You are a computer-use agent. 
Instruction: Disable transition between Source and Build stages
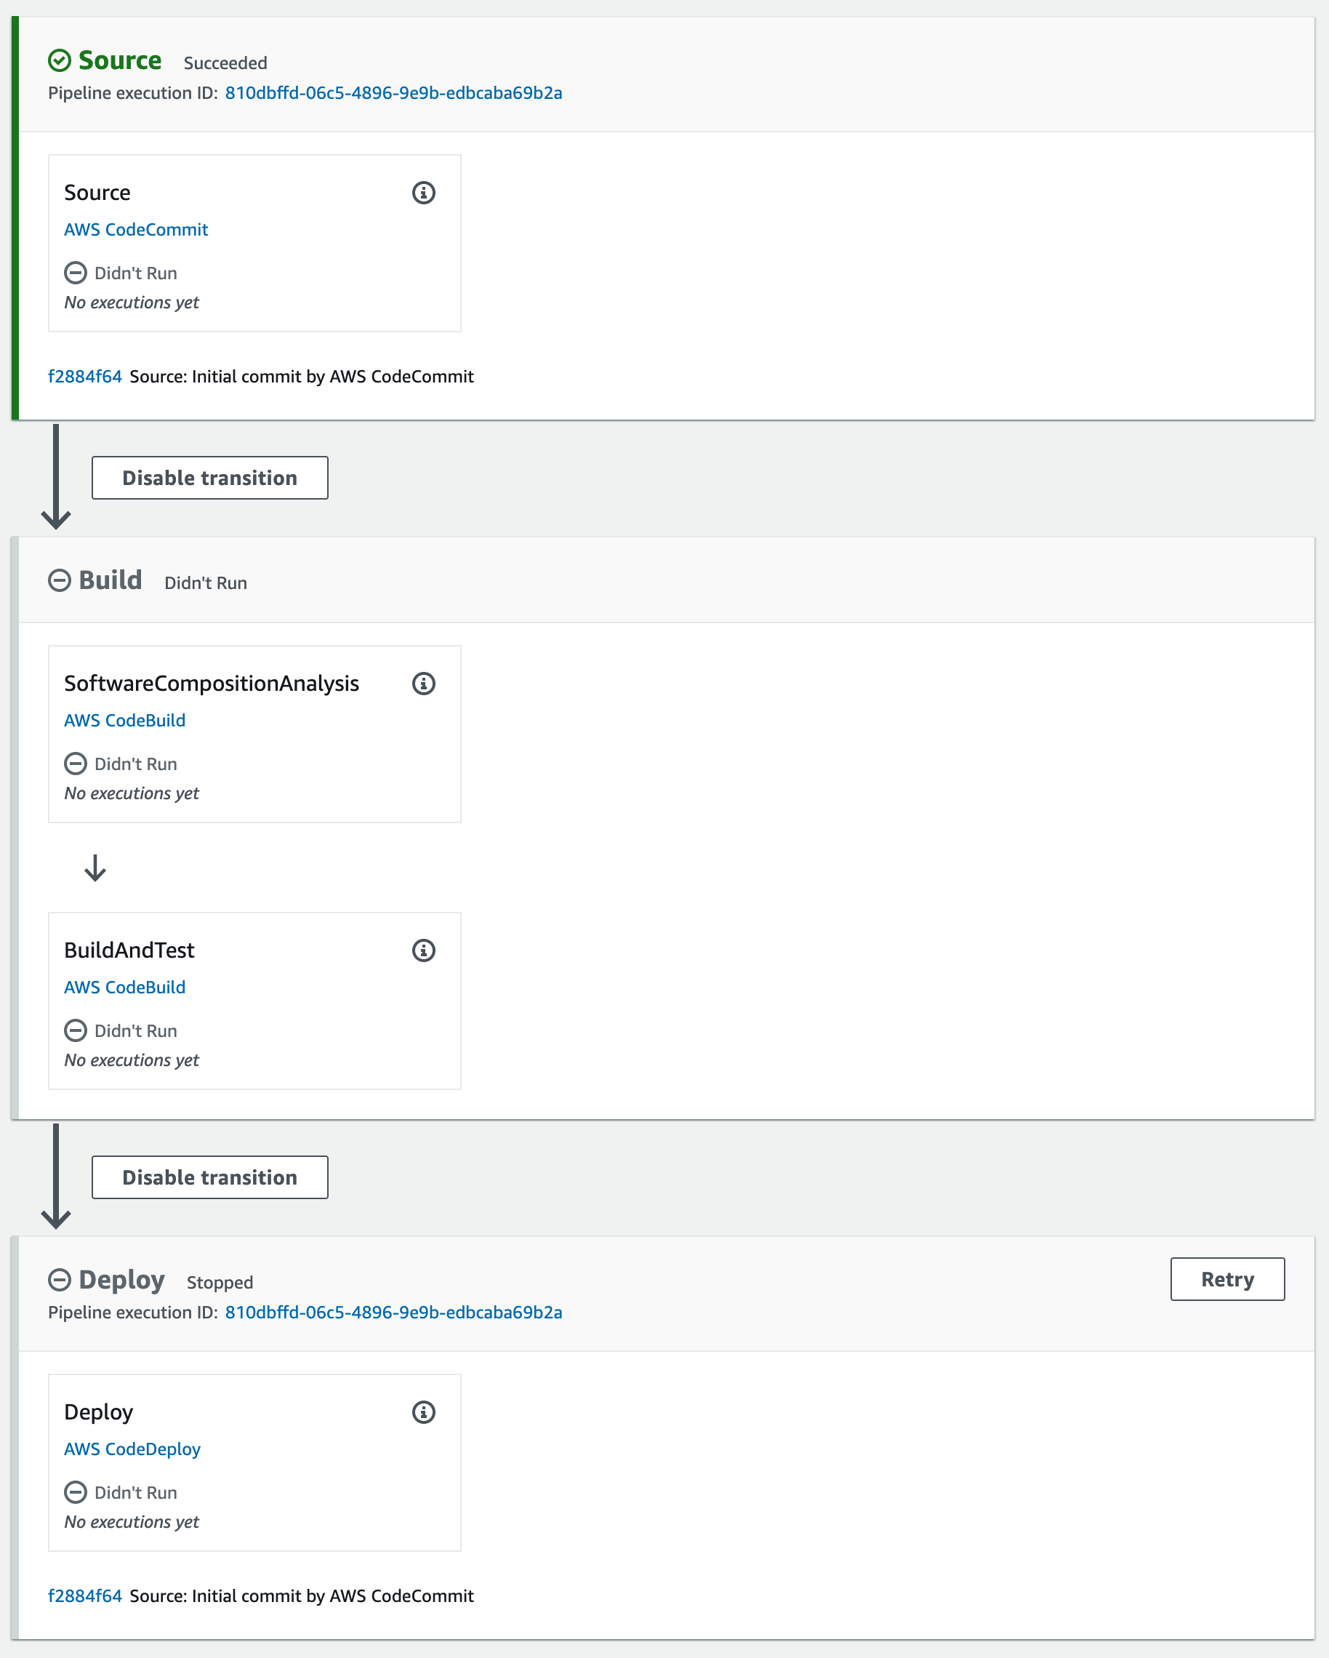tap(209, 478)
